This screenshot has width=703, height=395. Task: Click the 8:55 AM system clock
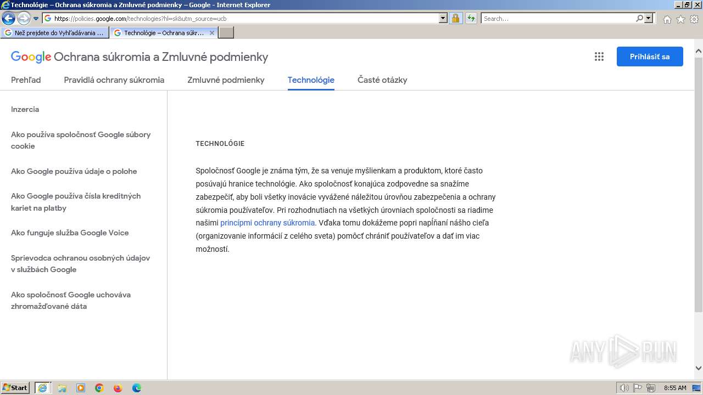tap(675, 388)
